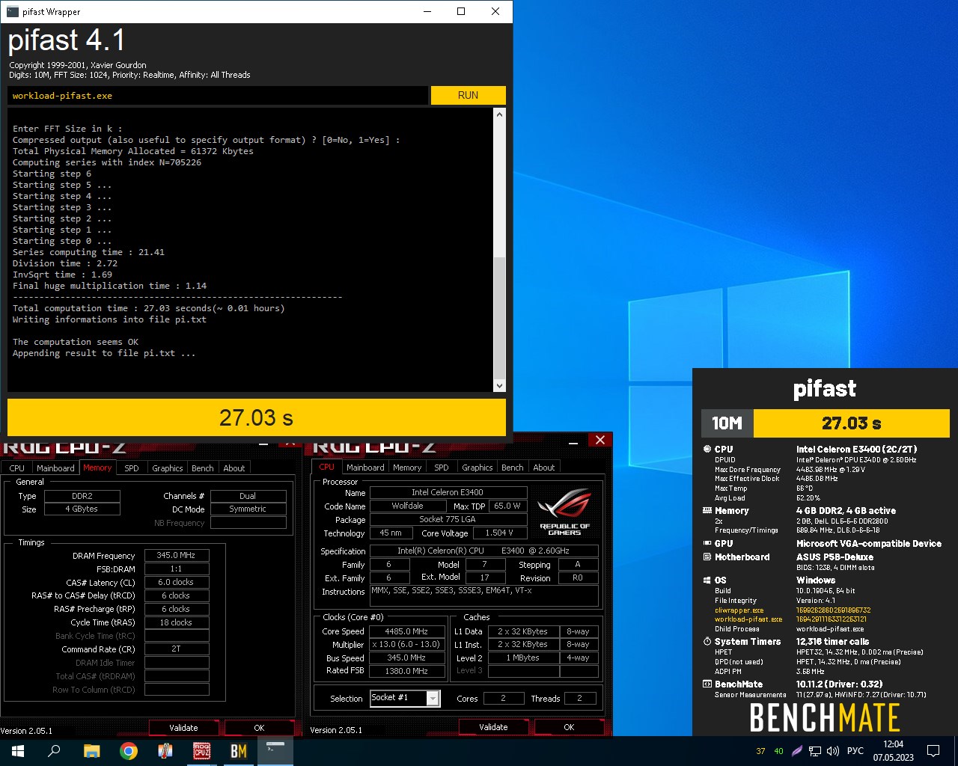Click the Core Speed 4485.0 MHz value
Image resolution: width=958 pixels, height=766 pixels.
click(406, 631)
